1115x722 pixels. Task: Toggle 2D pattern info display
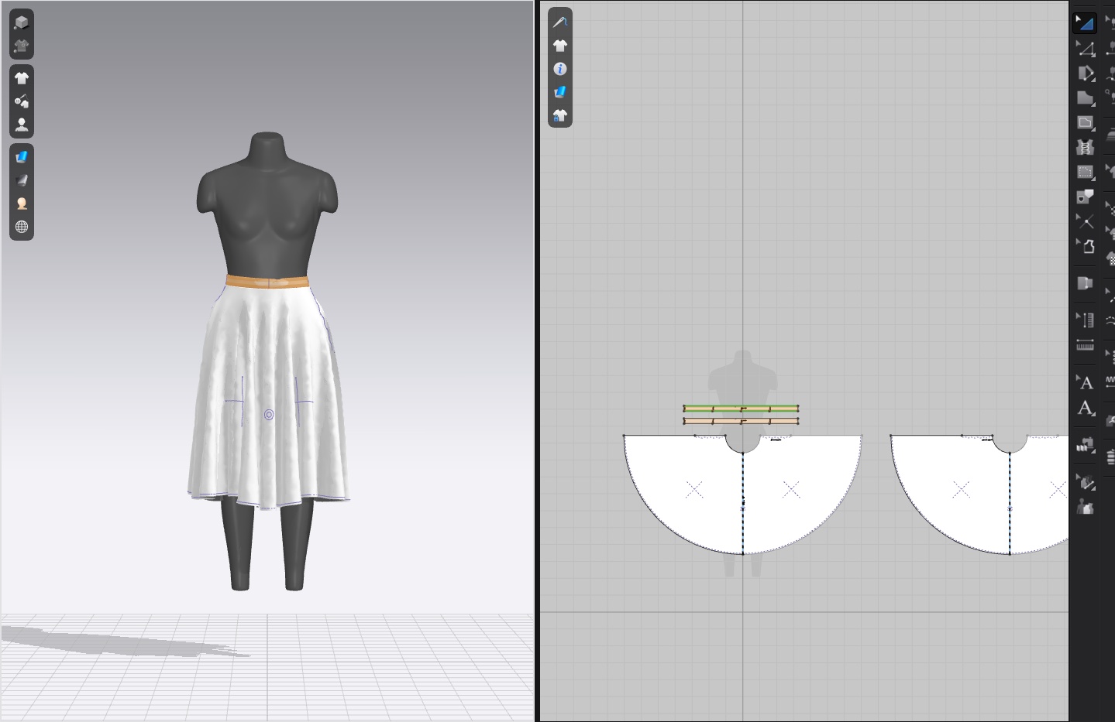[560, 69]
